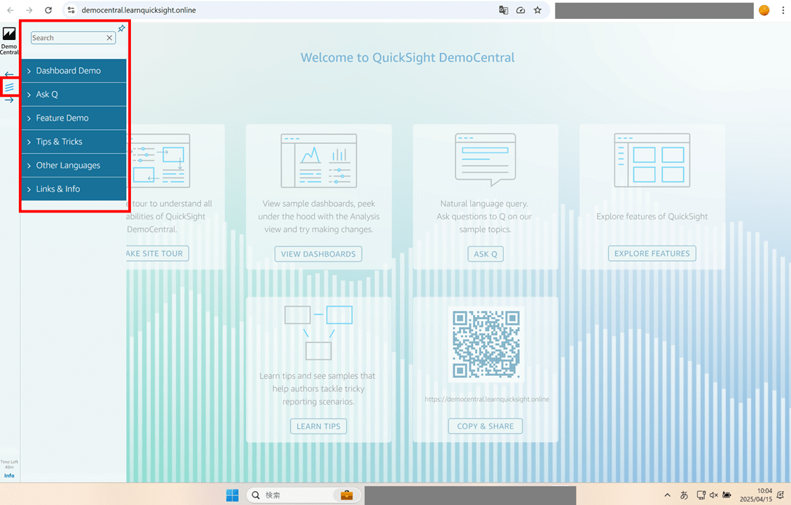Screen dimensions: 791x505
Task: Click the TAKE SITE TOUR button
Action: [x=157, y=253]
